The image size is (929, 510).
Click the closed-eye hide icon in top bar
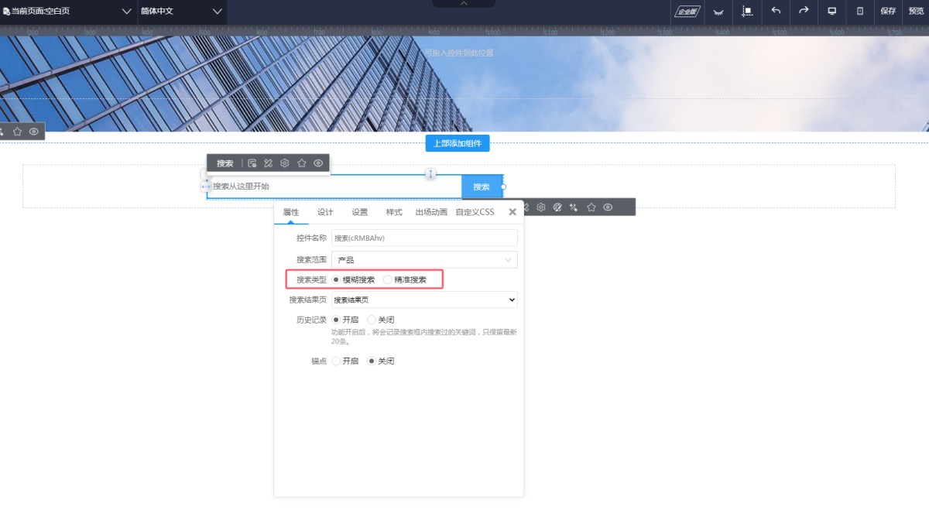point(718,12)
